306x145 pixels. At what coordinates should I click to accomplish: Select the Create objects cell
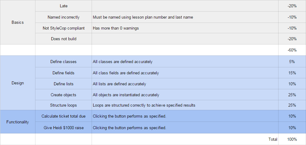[64, 95]
